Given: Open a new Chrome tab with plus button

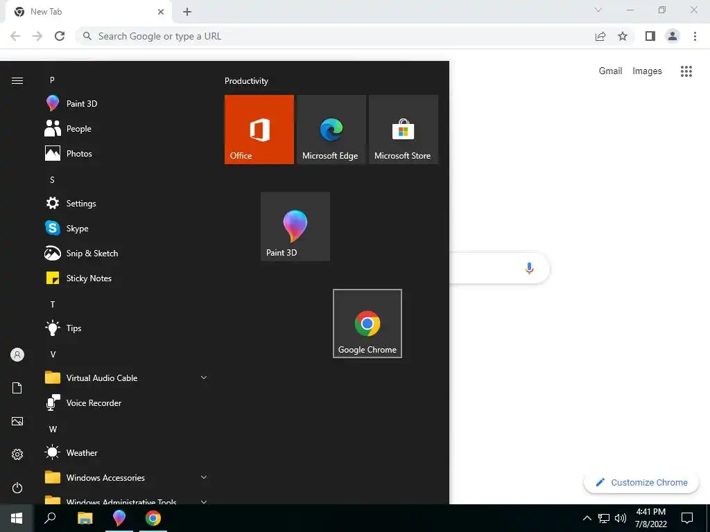Looking at the screenshot, I should tap(187, 12).
